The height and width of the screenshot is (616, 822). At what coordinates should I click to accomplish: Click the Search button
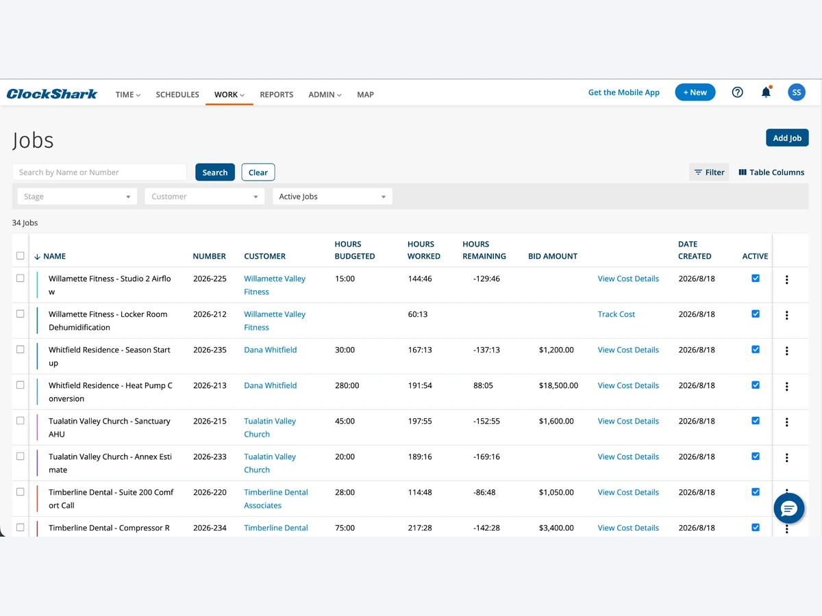tap(215, 172)
